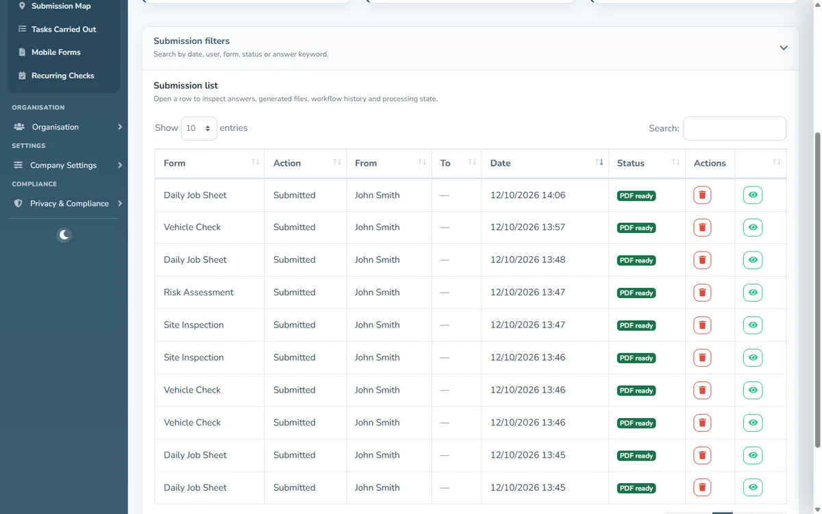The height and width of the screenshot is (514, 822).
Task: Expand the Submission filters panel chevron
Action: [784, 48]
